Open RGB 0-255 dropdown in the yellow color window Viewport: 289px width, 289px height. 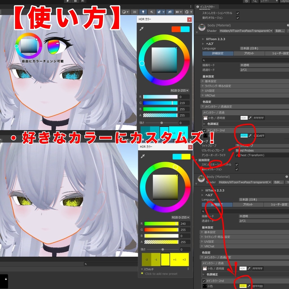pyautogui.click(x=180, y=217)
